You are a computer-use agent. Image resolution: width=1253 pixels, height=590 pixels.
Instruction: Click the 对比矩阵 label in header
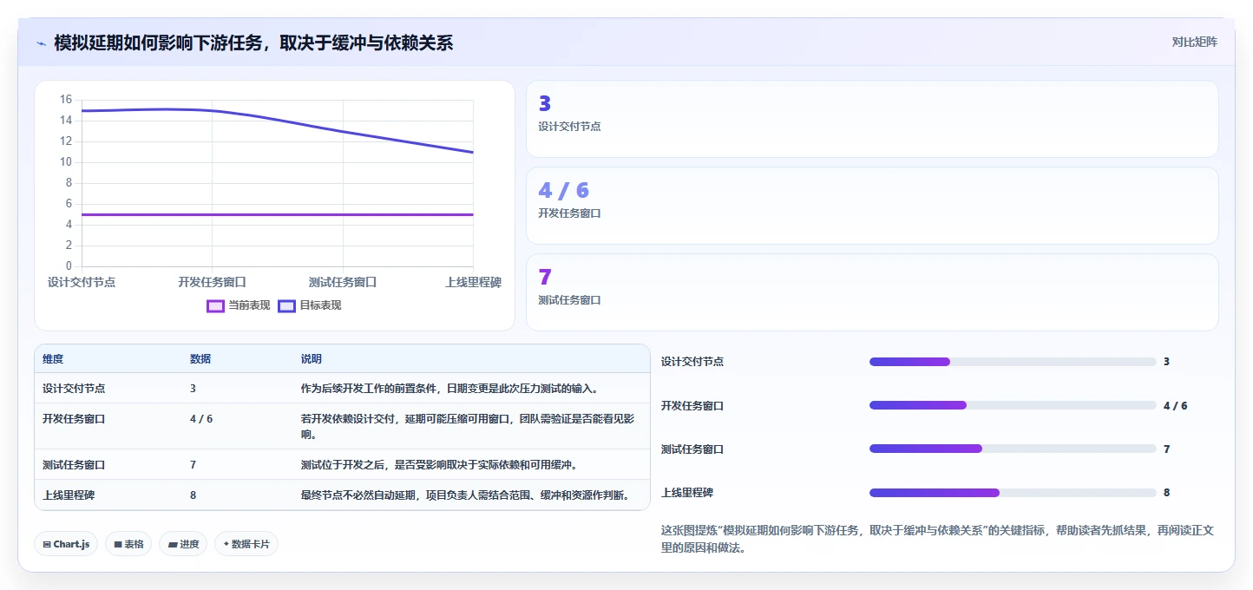coord(1194,42)
